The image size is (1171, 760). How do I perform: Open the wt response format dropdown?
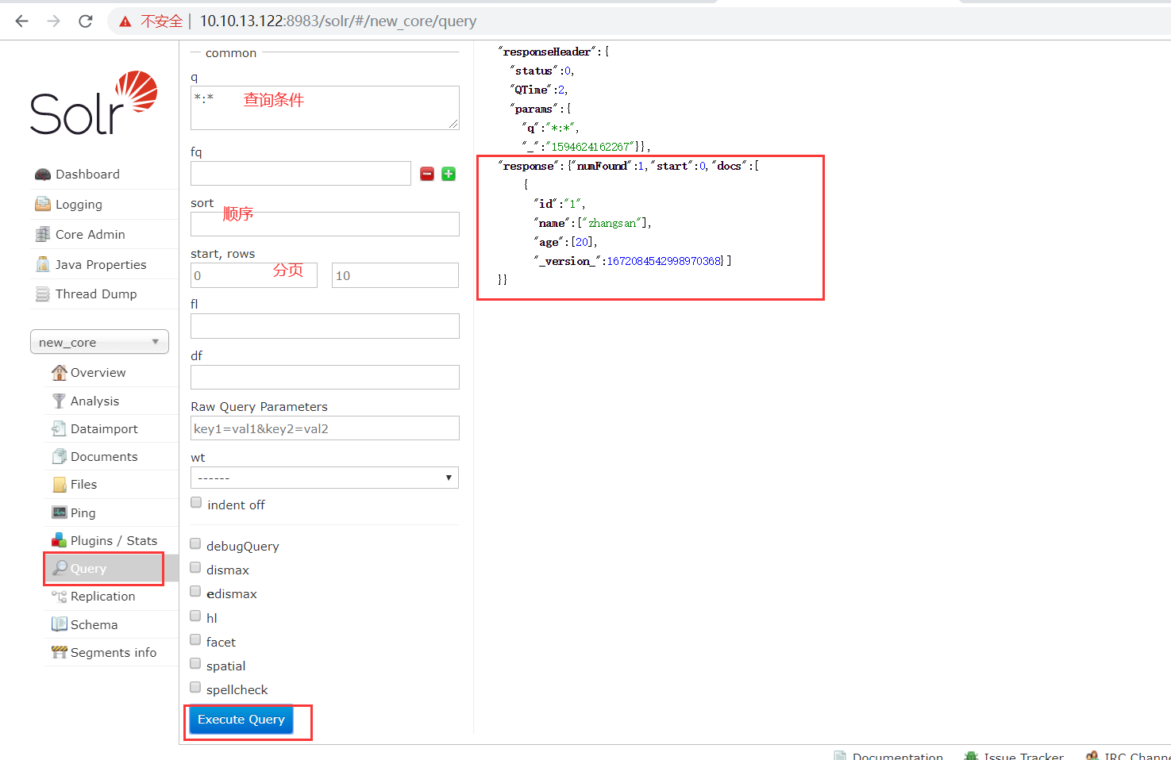(x=324, y=477)
